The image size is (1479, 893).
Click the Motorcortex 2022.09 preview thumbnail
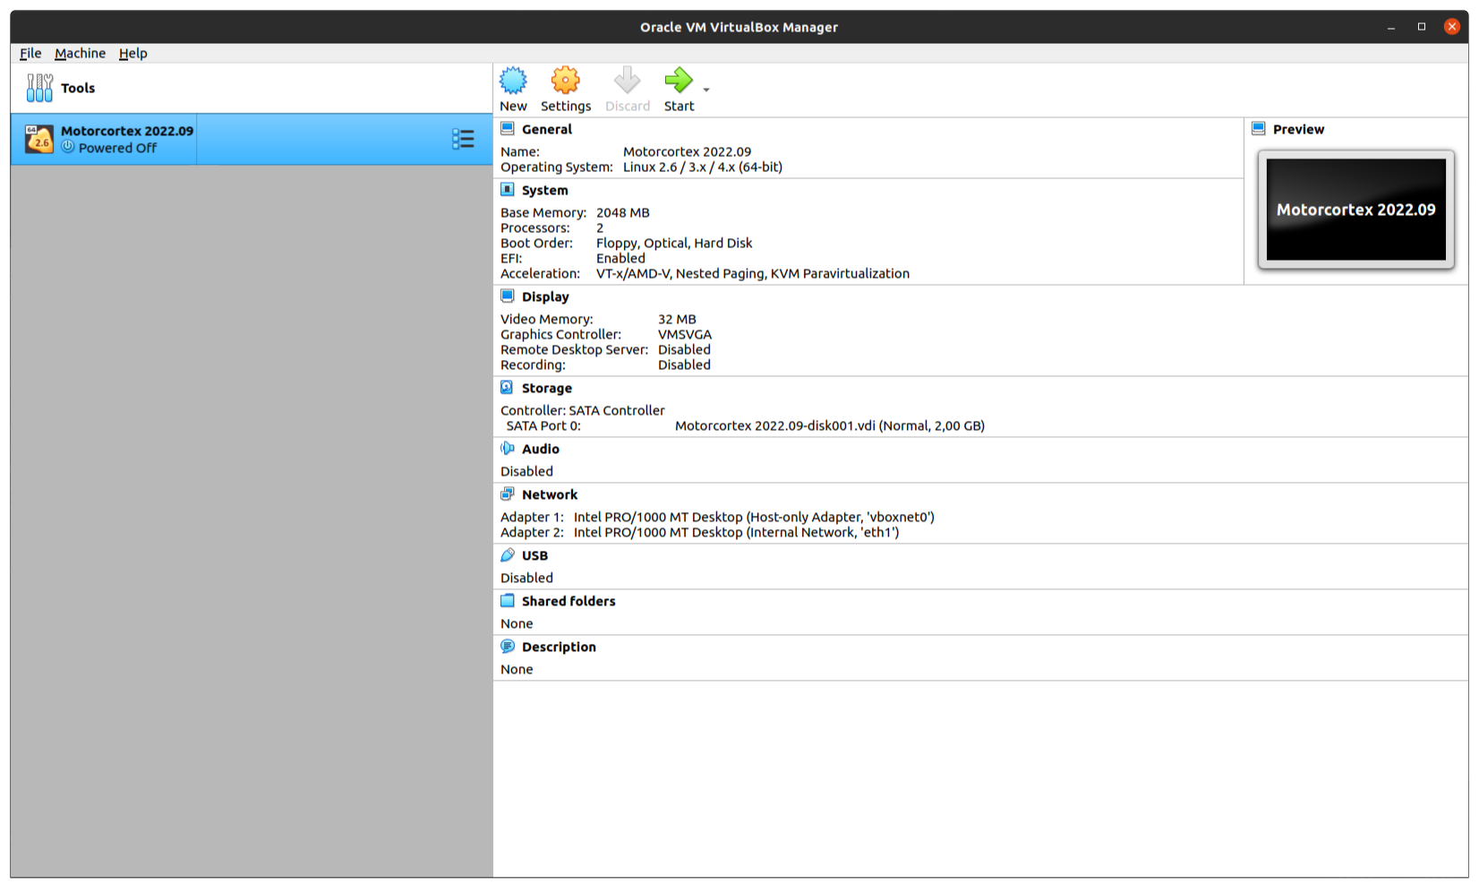point(1355,210)
